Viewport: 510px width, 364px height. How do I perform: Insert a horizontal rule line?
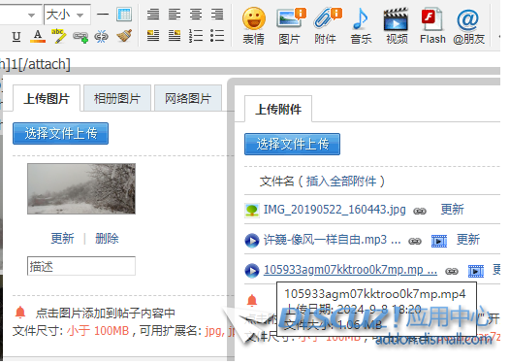coord(103,15)
